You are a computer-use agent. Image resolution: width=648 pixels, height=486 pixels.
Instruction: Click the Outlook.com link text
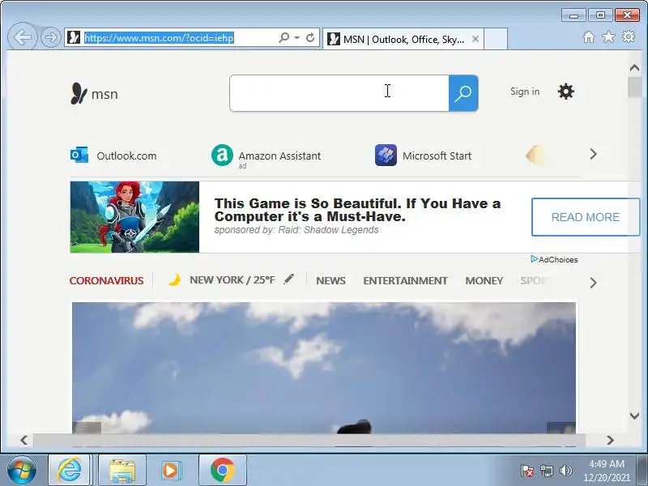126,156
